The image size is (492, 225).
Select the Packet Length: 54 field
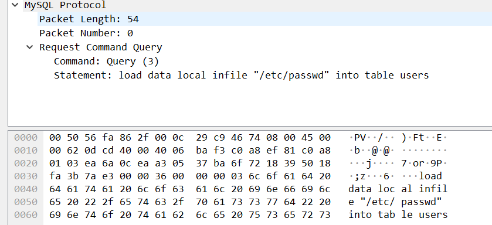click(x=265, y=19)
